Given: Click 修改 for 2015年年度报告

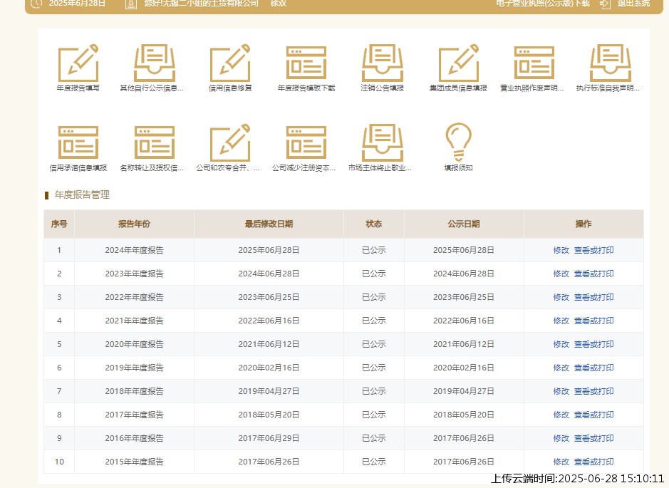Looking at the screenshot, I should point(561,461).
